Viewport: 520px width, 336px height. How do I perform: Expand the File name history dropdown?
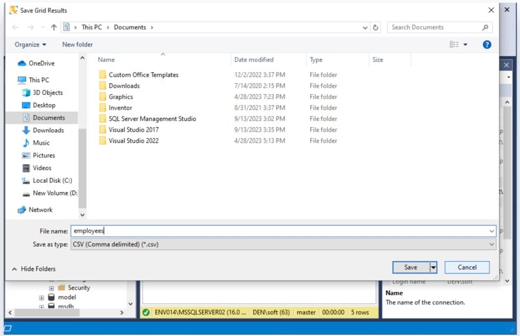(x=492, y=231)
